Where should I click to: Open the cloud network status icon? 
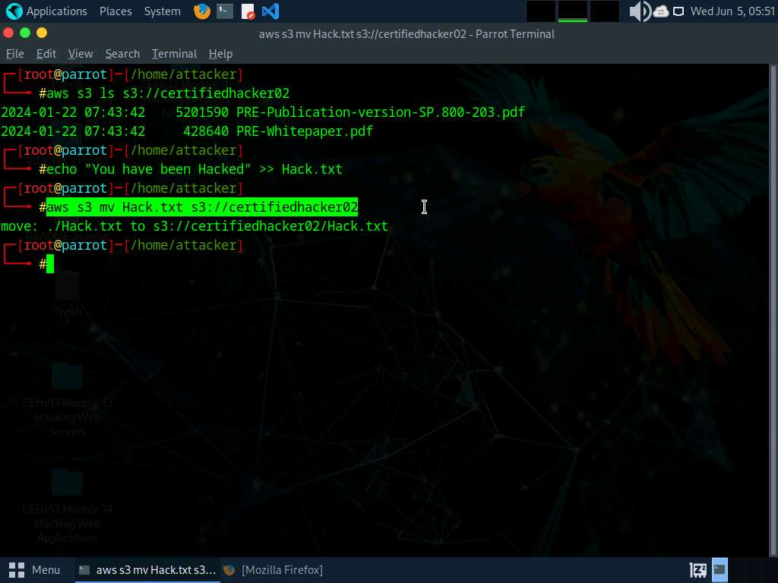click(660, 11)
